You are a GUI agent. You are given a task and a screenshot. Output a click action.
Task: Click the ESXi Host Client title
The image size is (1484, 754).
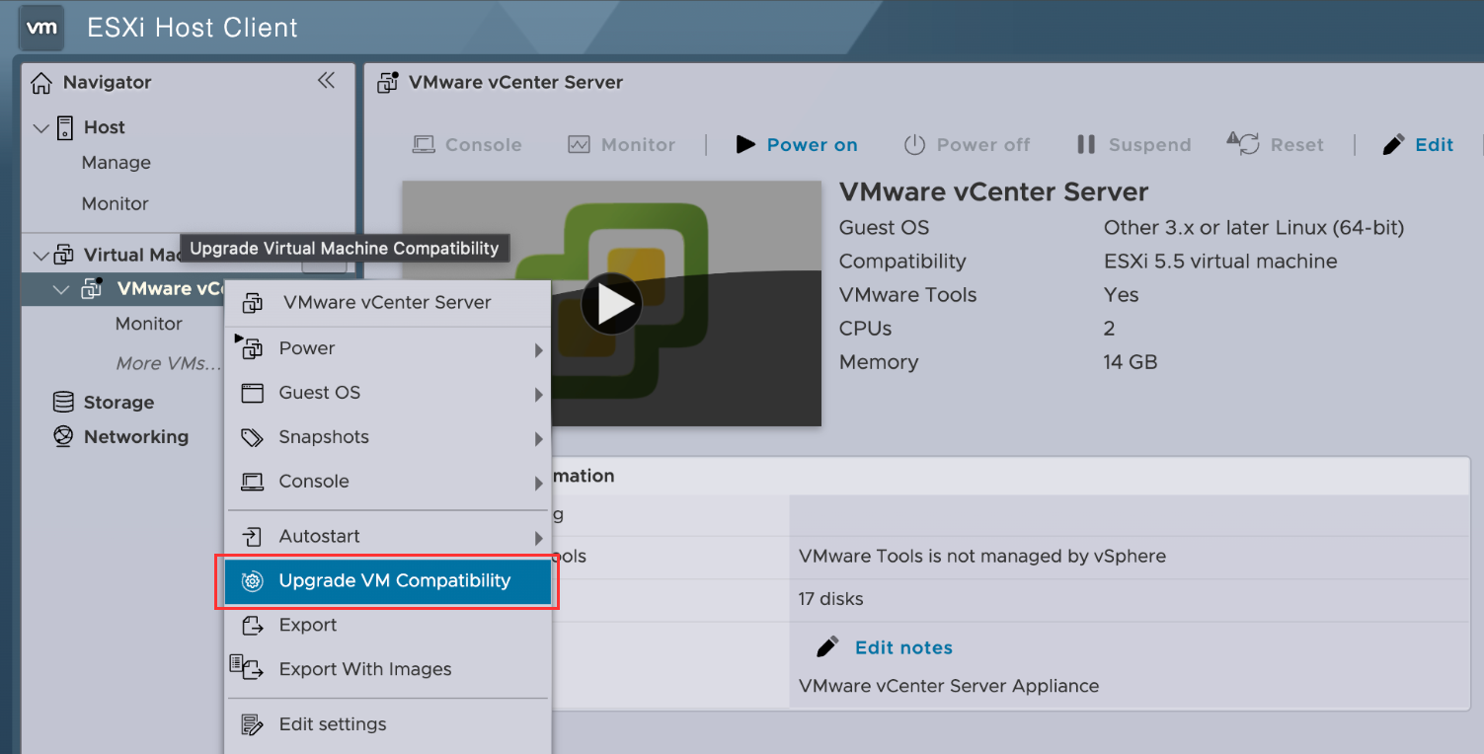[193, 28]
